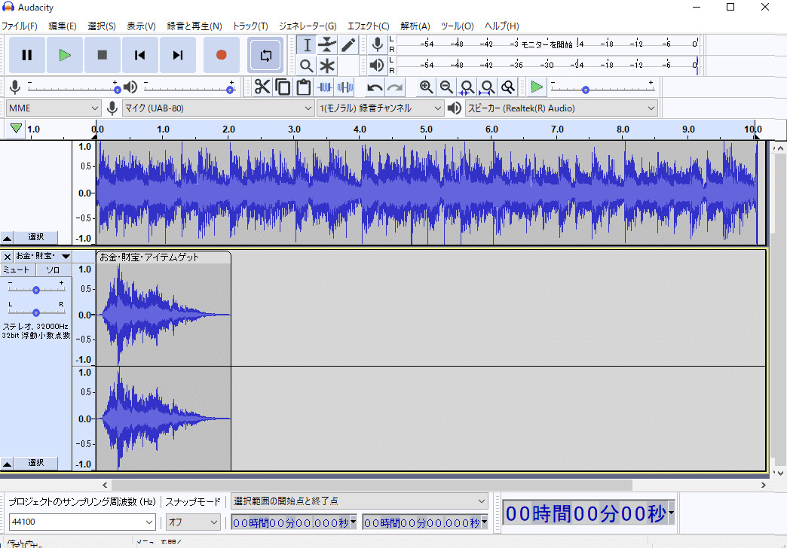
Task: Open the お金・財宝 track name dropdown menu
Action: point(43,256)
